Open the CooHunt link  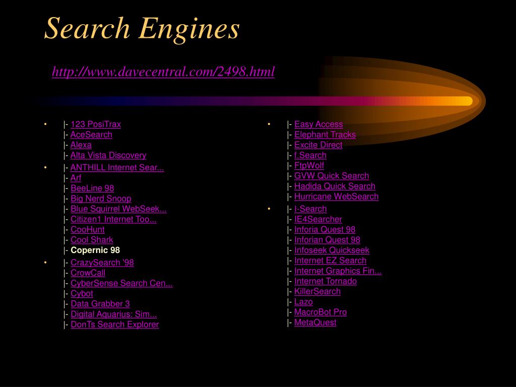tap(88, 229)
